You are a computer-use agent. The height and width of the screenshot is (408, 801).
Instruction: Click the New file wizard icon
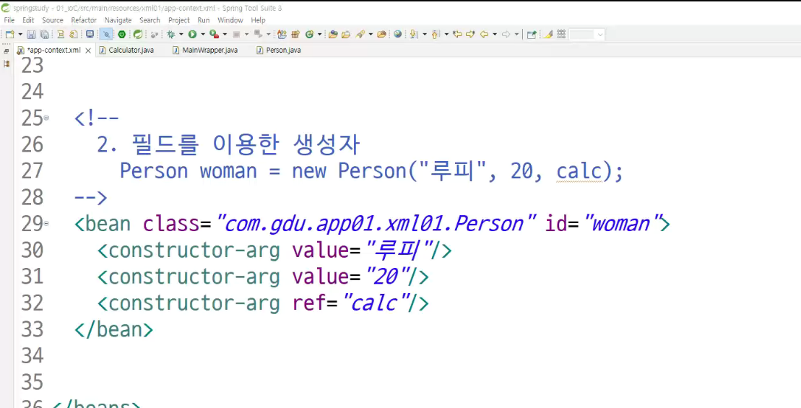[9, 34]
